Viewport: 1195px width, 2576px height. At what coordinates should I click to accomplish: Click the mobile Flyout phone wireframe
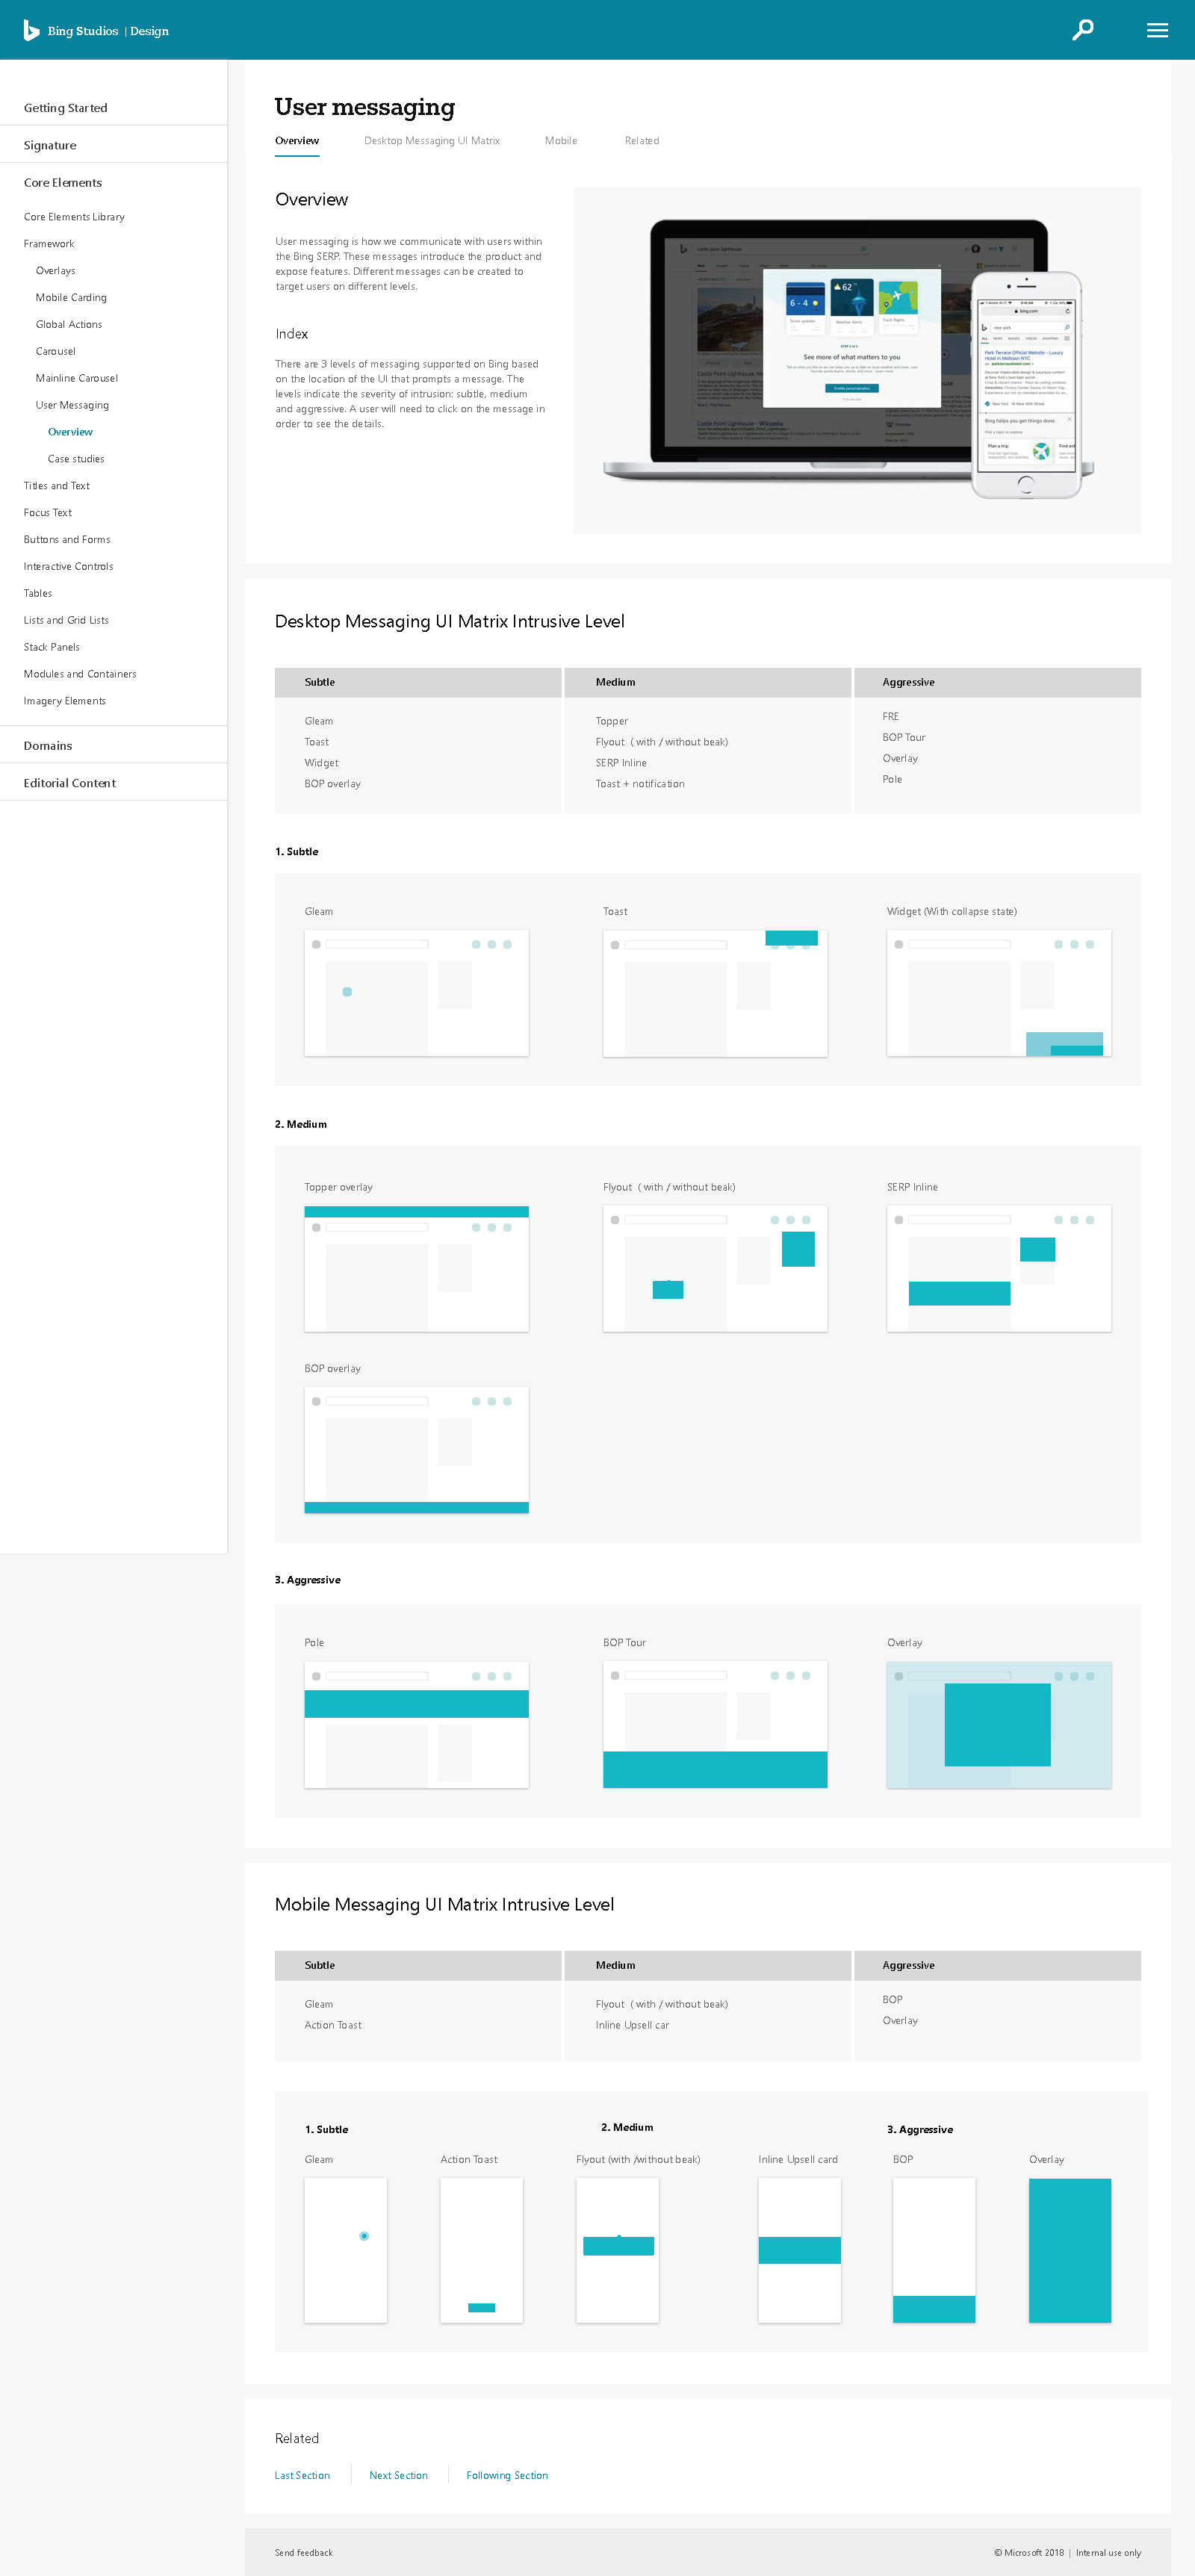click(x=618, y=2250)
